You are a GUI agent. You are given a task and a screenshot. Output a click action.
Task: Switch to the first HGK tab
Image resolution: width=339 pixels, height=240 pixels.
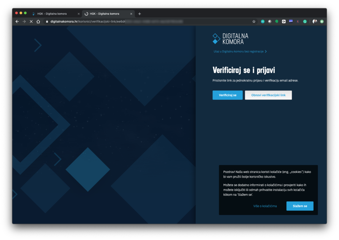53,14
